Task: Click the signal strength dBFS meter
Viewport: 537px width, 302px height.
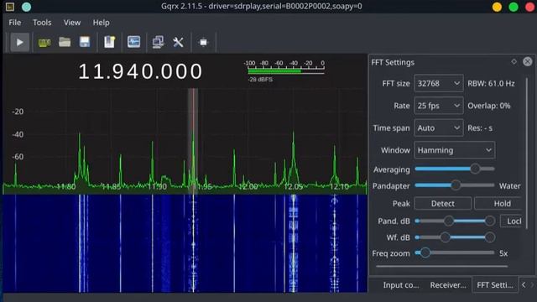Action: [x=285, y=70]
